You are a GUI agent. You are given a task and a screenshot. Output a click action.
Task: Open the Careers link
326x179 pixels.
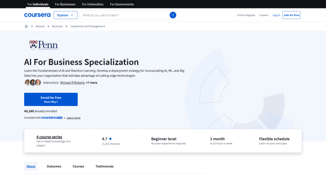point(264,15)
